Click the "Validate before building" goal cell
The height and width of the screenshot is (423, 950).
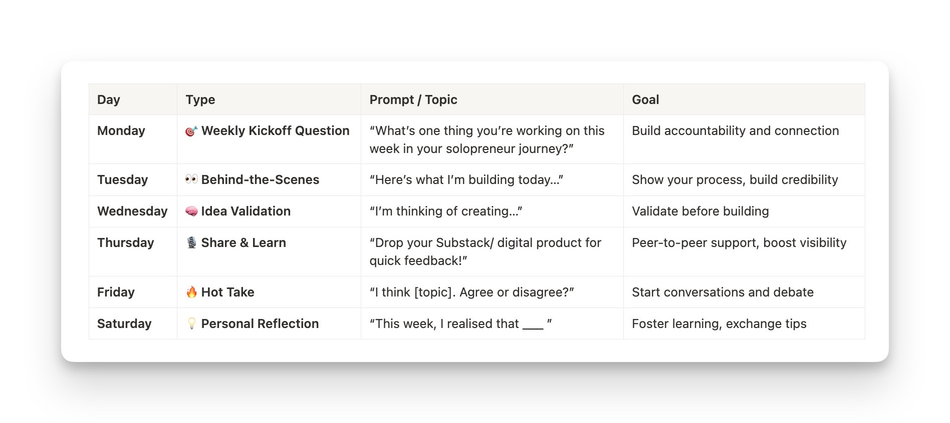click(x=744, y=211)
